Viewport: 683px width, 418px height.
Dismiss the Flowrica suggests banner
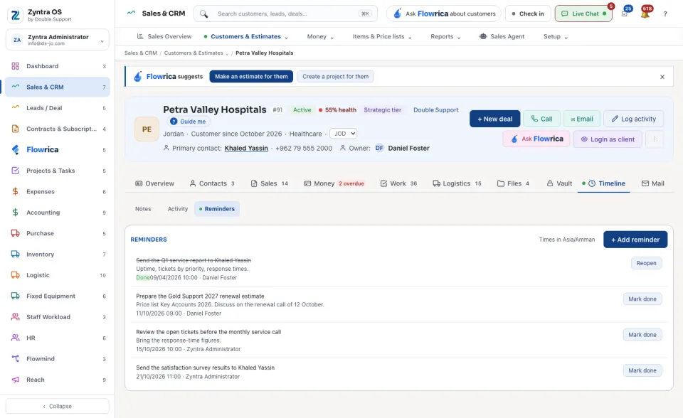(x=662, y=77)
